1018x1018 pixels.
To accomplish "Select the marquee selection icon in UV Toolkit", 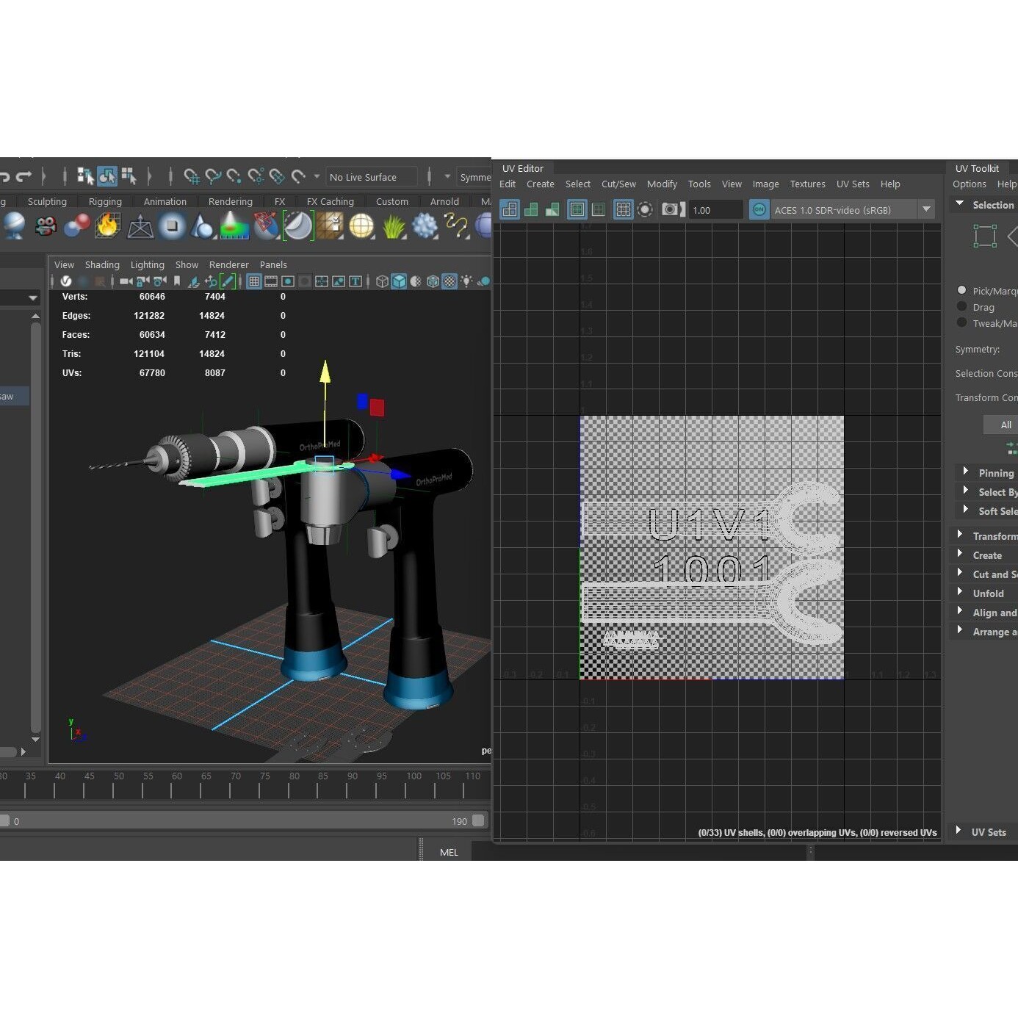I will 985,236.
